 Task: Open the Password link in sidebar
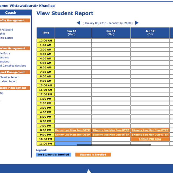tap(6, 29)
